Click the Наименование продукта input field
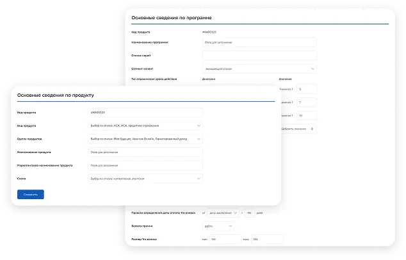The width and height of the screenshot is (406, 260). click(145, 152)
